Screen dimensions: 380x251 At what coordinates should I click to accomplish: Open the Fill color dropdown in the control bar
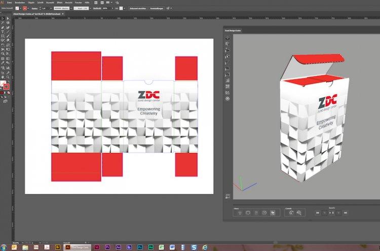[x=20, y=8]
